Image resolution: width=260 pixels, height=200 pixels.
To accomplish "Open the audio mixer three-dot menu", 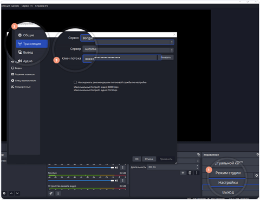I will point(58,193).
